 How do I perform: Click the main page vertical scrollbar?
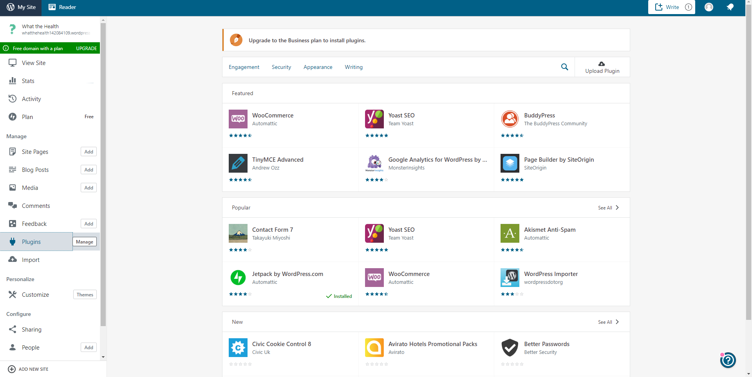point(748,162)
